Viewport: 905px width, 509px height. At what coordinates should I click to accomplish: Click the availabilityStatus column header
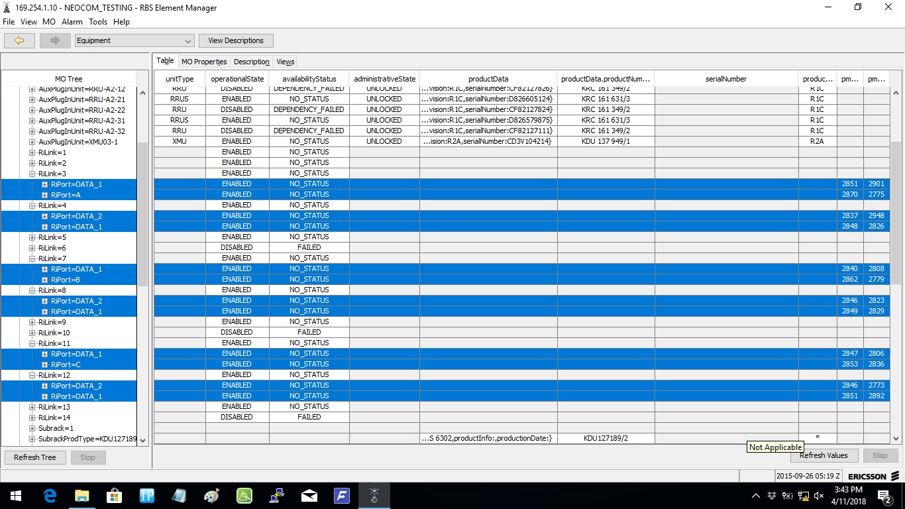point(309,79)
